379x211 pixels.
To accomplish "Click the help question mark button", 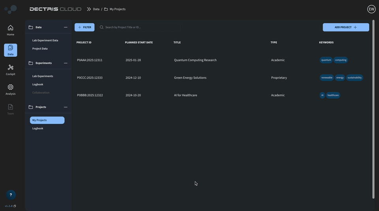I will tap(11, 195).
